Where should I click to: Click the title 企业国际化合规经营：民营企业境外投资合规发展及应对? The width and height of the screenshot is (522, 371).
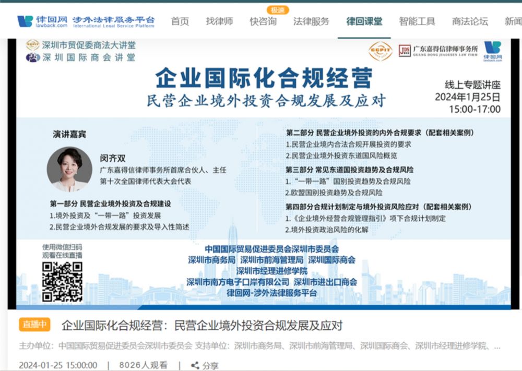coord(202,325)
